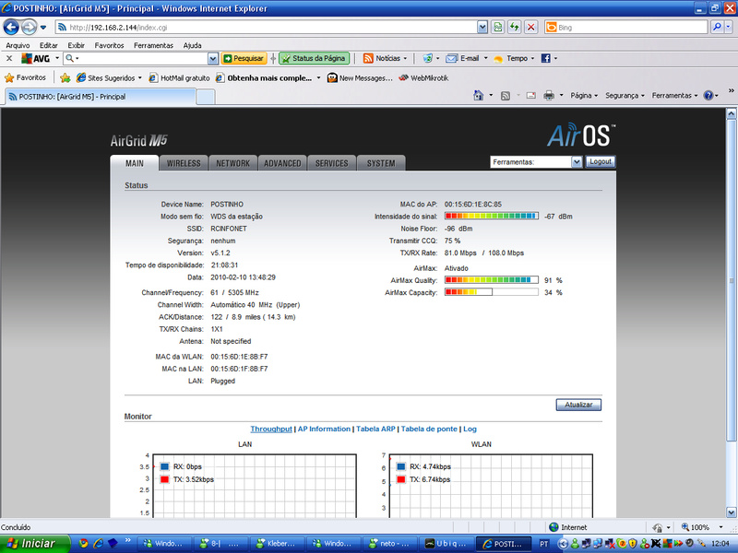The image size is (738, 553).
Task: Open the Ajuda menu
Action: tap(192, 45)
